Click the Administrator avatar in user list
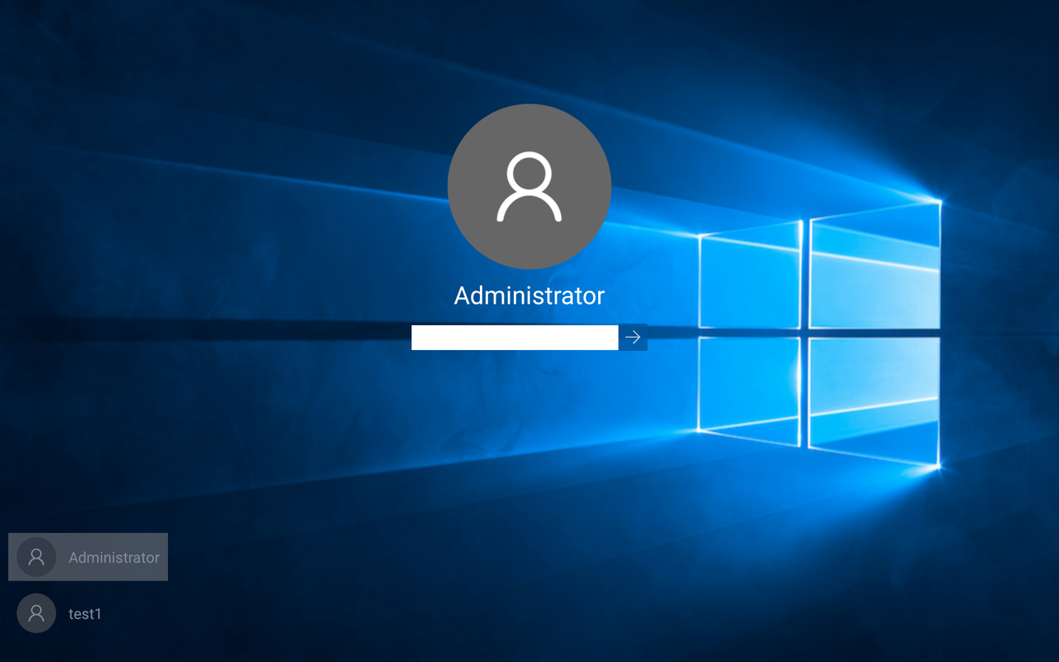The width and height of the screenshot is (1059, 662). [36, 557]
